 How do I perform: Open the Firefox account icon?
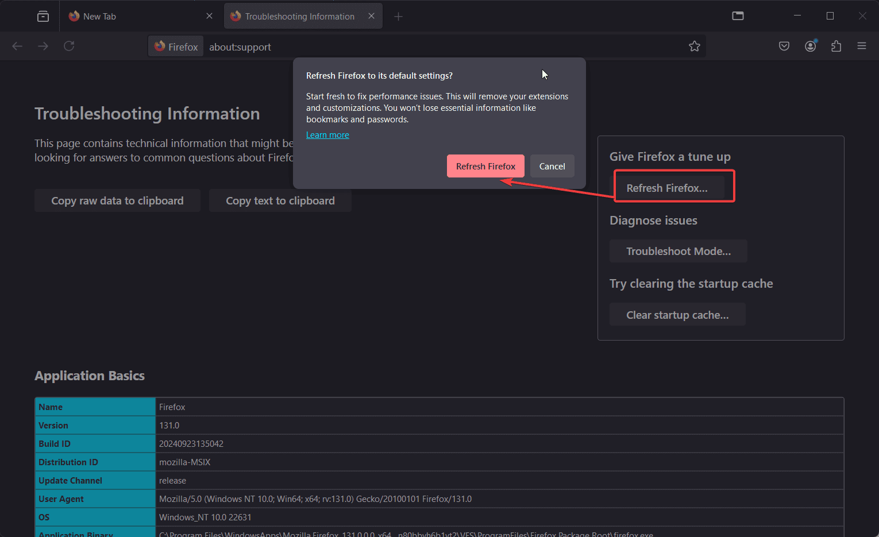pos(811,46)
